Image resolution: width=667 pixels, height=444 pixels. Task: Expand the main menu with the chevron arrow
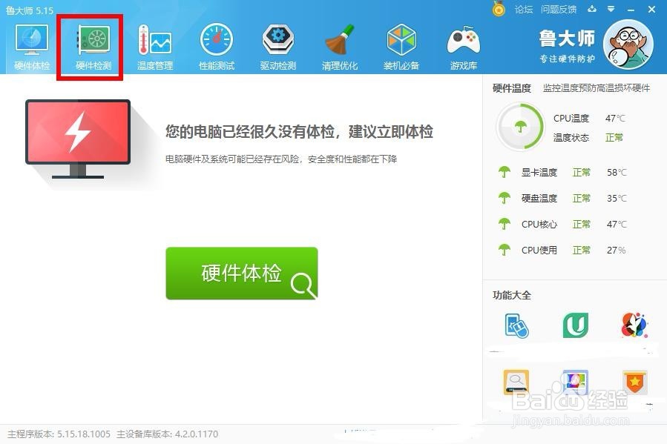pos(612,10)
